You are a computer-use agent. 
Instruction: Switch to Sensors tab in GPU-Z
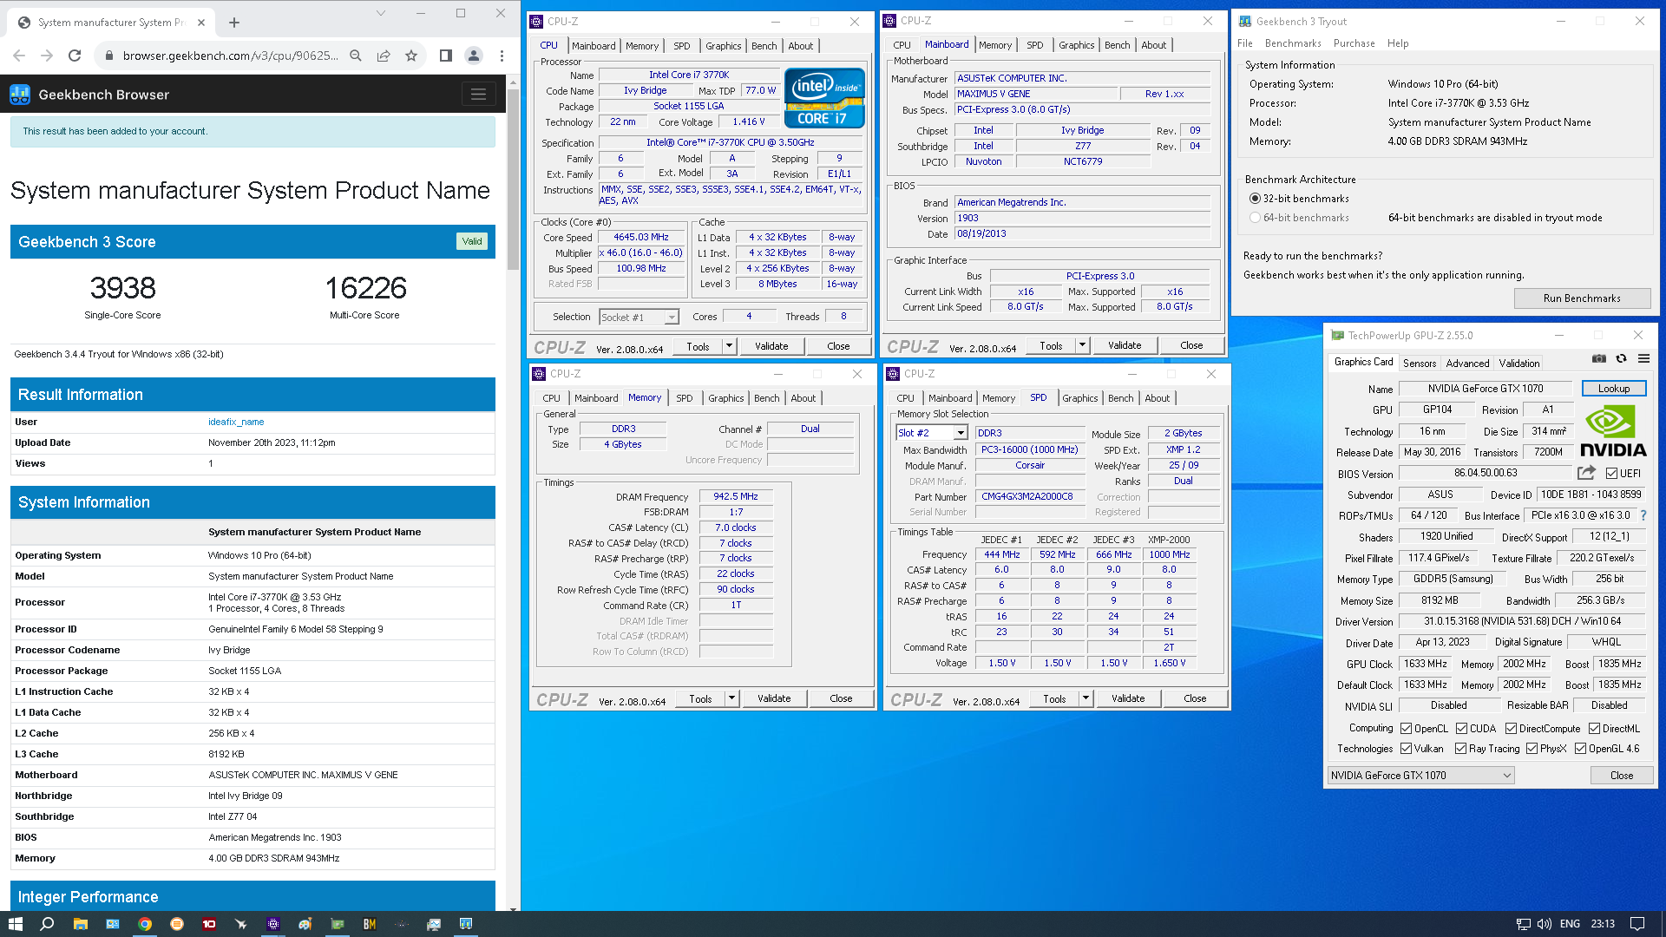coord(1420,364)
